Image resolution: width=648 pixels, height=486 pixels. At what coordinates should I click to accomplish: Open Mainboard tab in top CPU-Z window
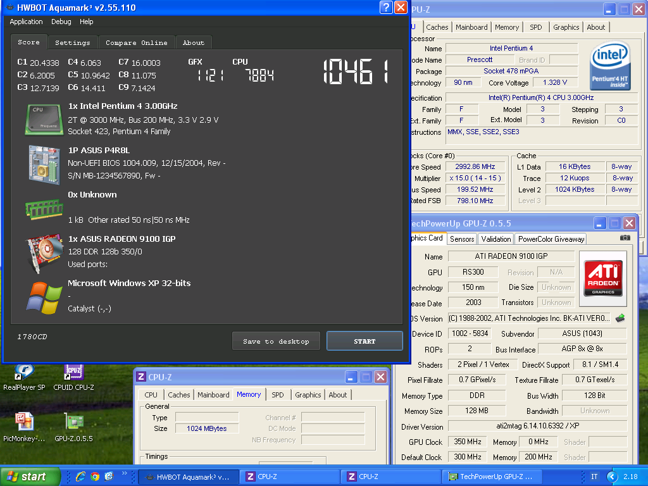471,27
